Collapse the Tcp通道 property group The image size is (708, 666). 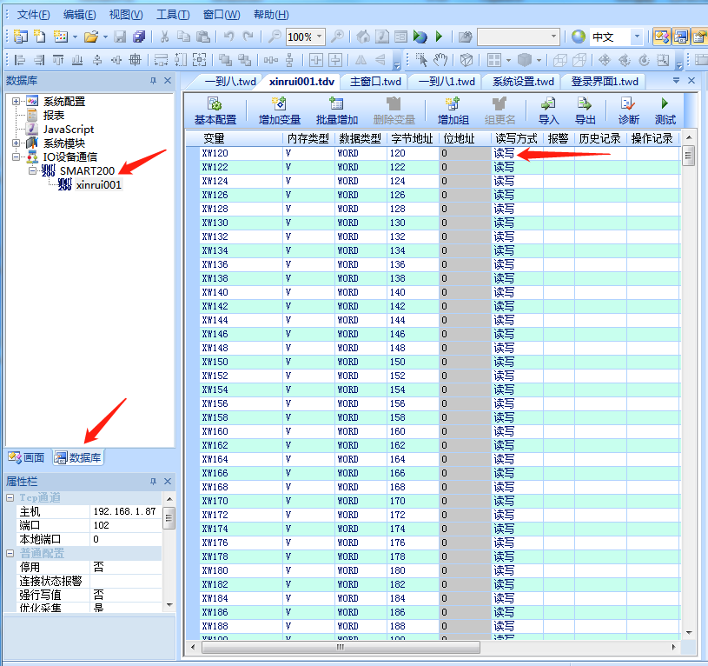[10, 497]
